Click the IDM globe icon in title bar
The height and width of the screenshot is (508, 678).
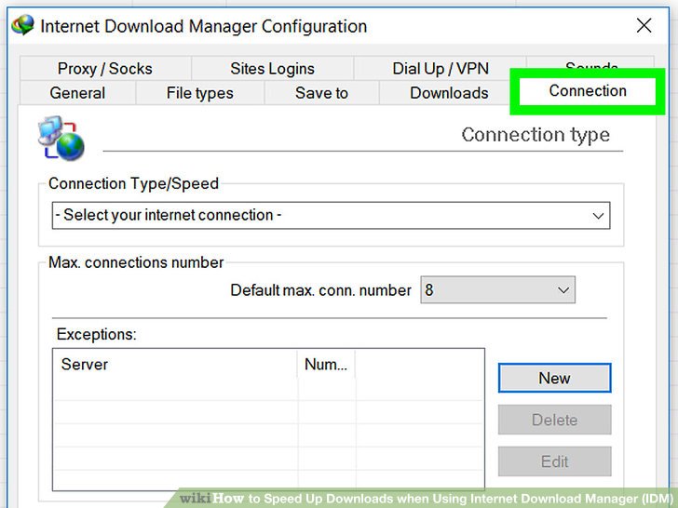pos(23,25)
